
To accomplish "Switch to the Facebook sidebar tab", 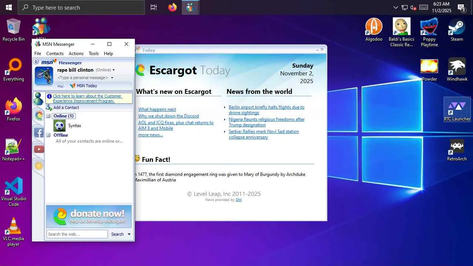I will tap(38, 132).
